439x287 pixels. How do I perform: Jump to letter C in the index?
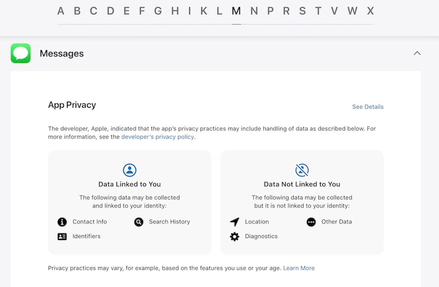(93, 11)
